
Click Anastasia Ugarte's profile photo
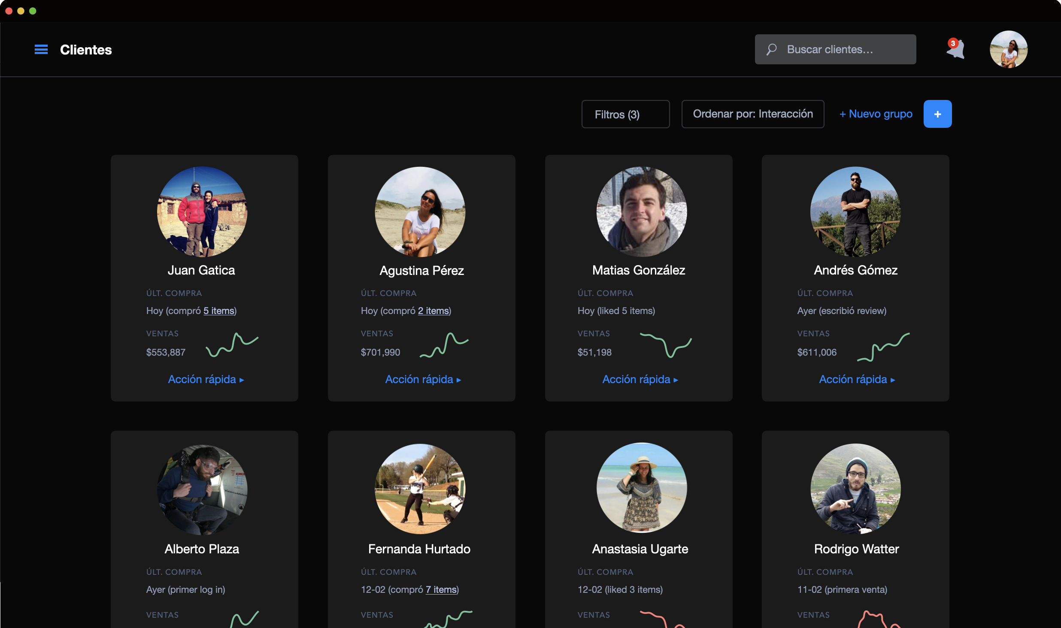coord(642,488)
